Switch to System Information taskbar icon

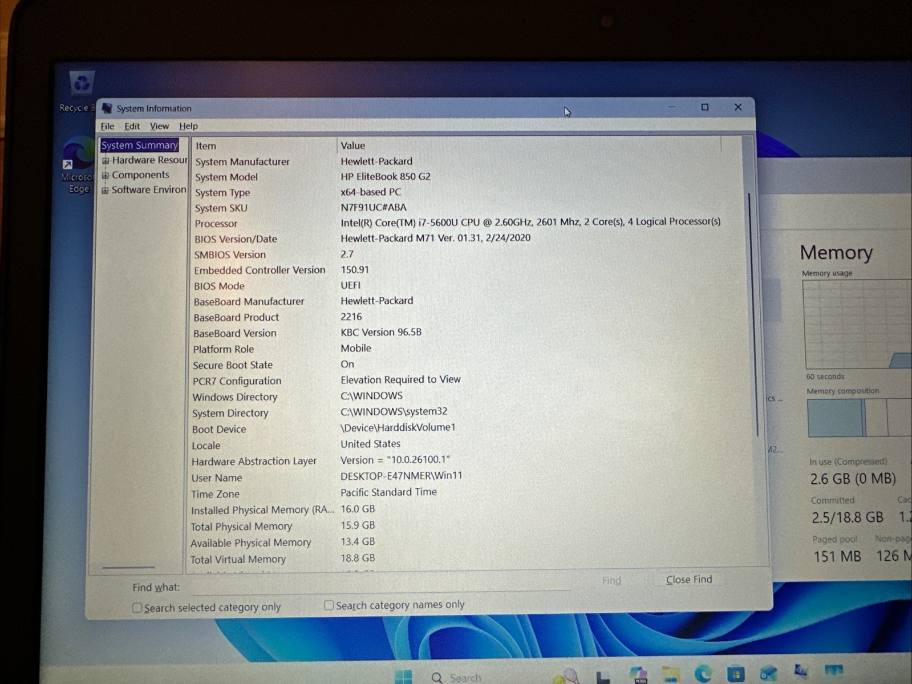click(801, 671)
